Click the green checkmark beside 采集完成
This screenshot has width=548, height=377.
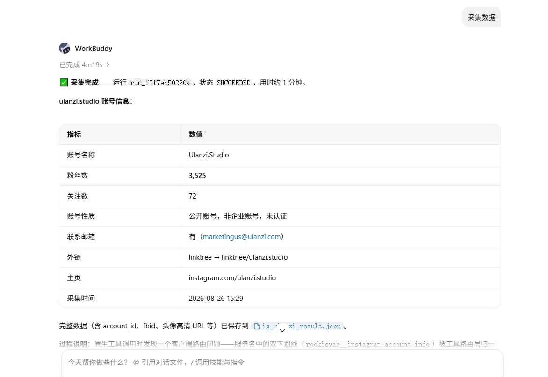(x=64, y=83)
